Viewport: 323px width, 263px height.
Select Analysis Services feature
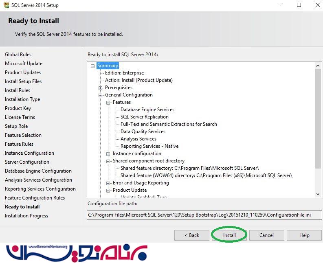[138, 139]
